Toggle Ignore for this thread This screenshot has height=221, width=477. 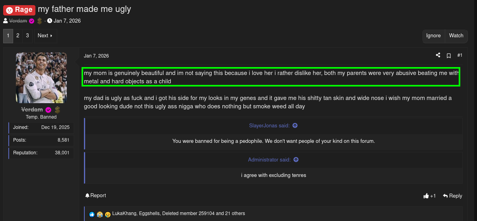433,36
